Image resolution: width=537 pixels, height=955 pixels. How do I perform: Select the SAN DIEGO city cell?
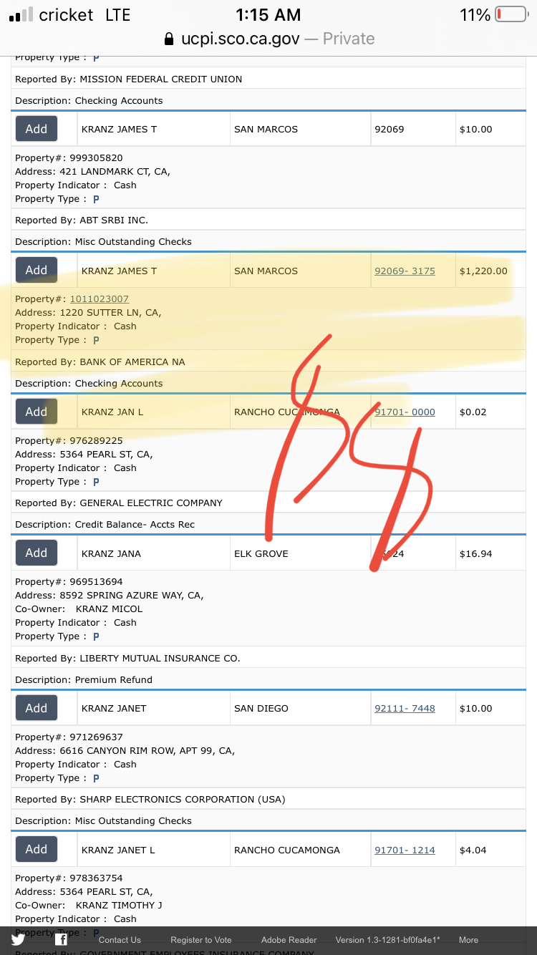pos(300,709)
